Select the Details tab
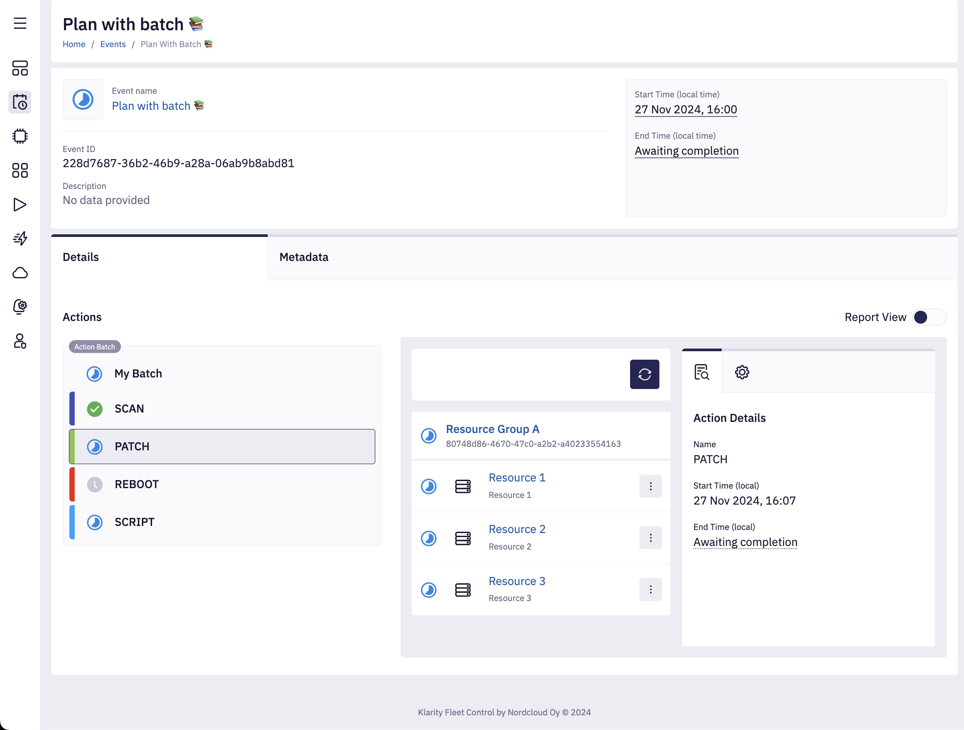964x730 pixels. [81, 257]
